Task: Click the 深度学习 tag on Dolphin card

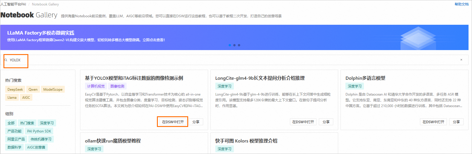Action: click(x=355, y=86)
